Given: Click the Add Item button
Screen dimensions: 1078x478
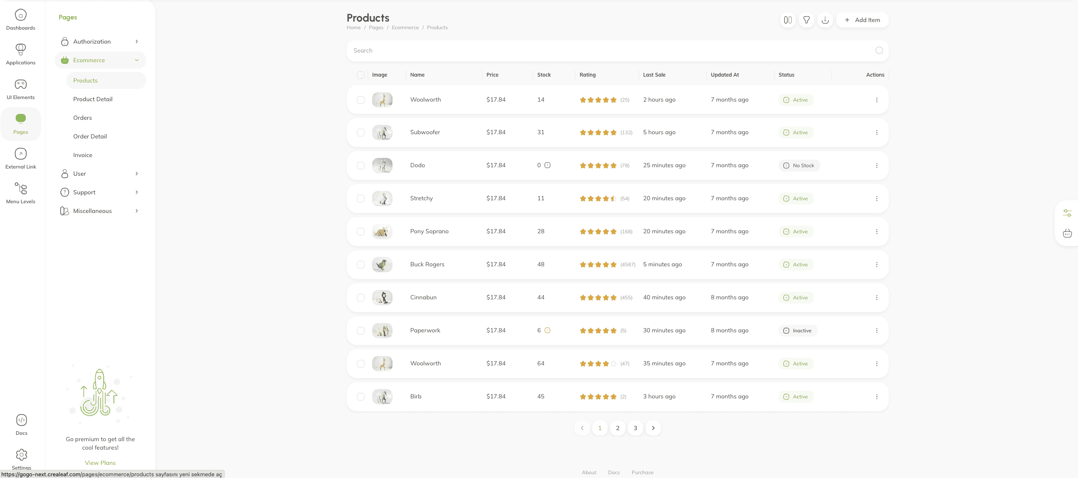Looking at the screenshot, I should 862,20.
